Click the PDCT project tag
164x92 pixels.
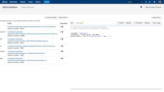coord(22,29)
